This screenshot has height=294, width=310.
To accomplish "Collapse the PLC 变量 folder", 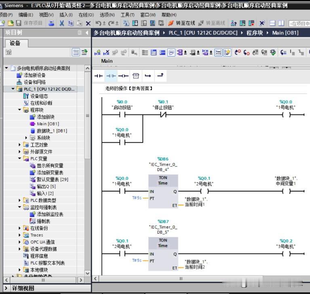I will 19,158.
